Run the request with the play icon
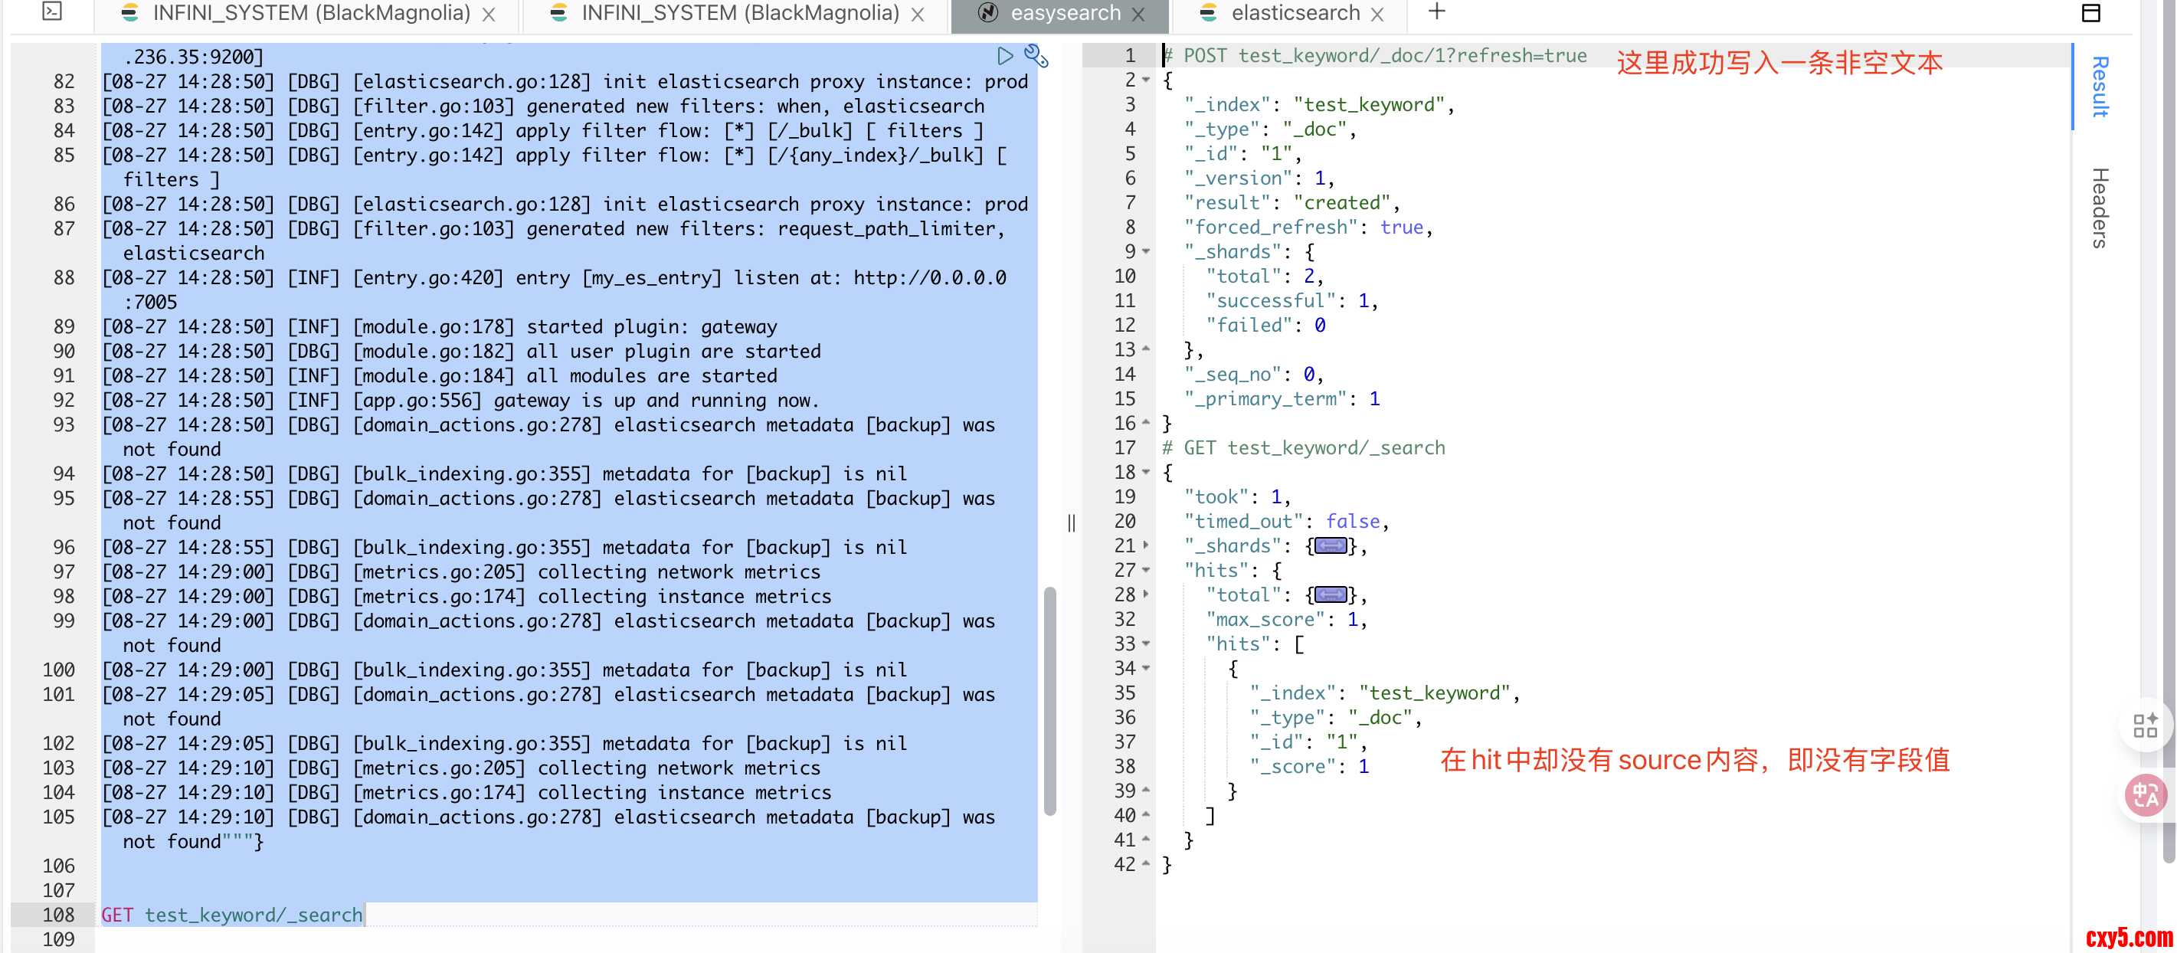 (1004, 56)
